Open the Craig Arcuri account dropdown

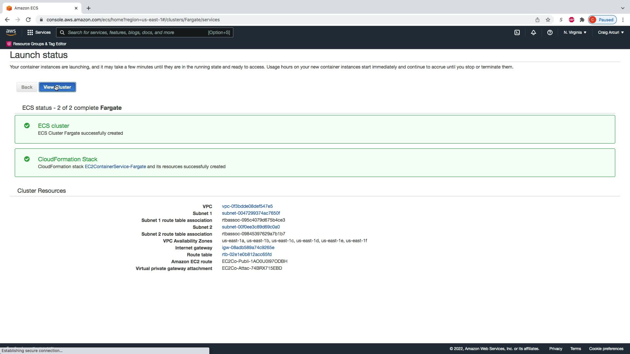611,32
